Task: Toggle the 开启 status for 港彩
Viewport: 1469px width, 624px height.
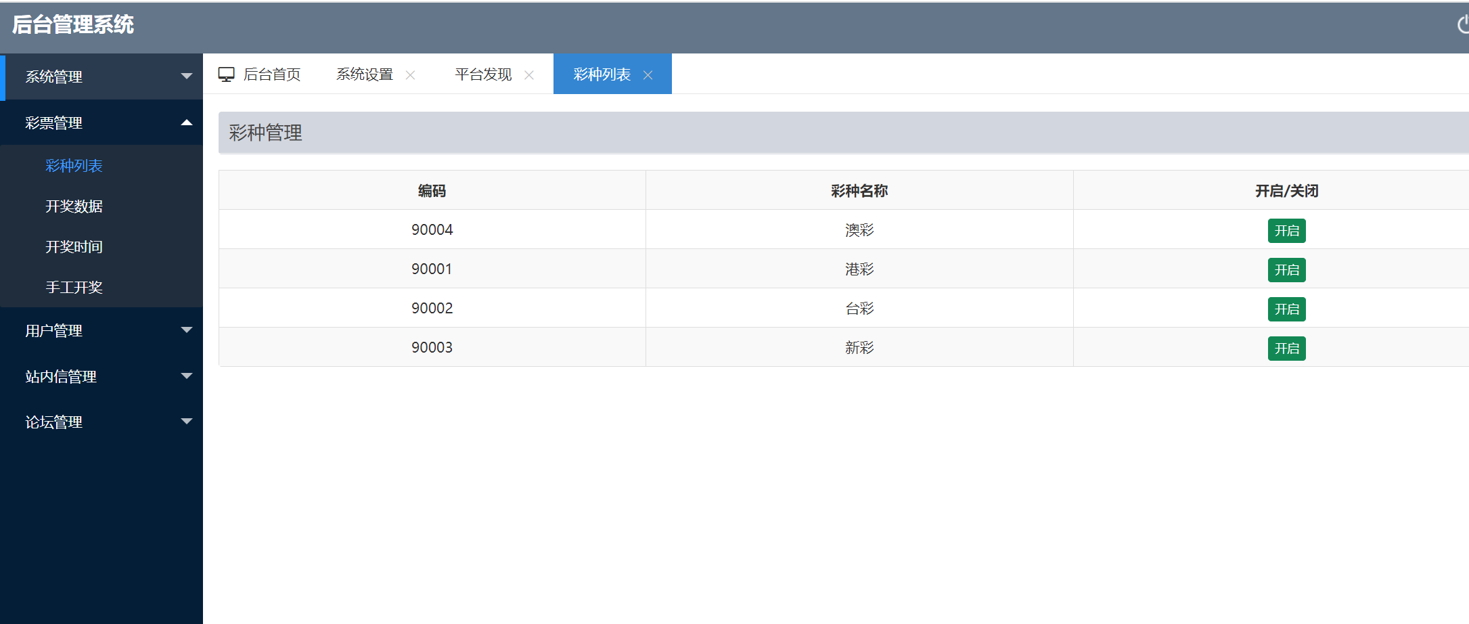Action: (x=1286, y=270)
